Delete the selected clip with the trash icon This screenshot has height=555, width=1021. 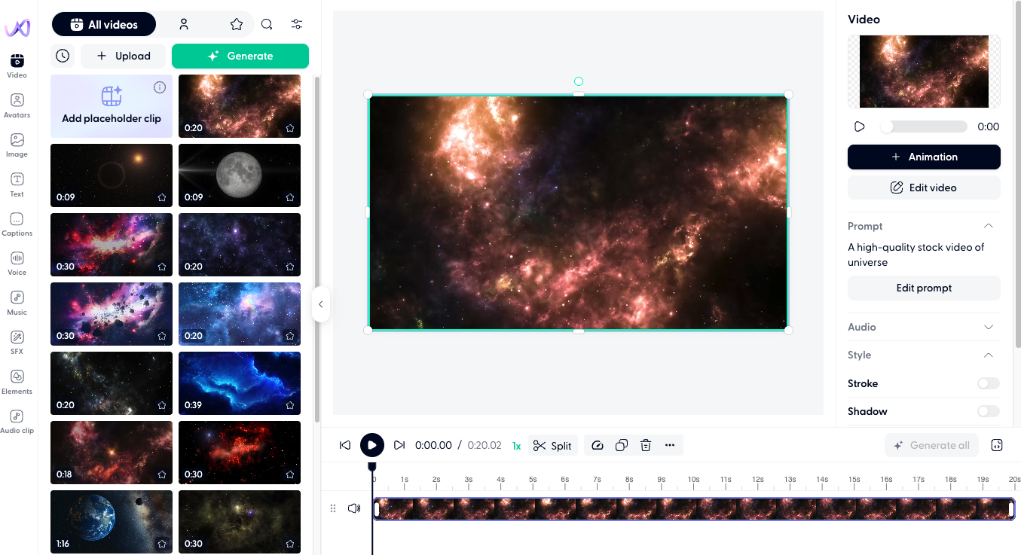click(646, 445)
